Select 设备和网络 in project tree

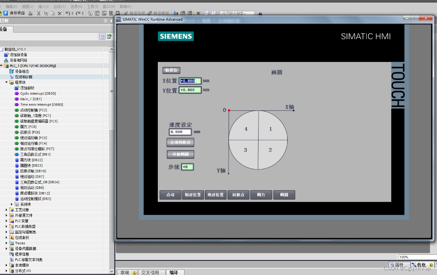(18, 60)
